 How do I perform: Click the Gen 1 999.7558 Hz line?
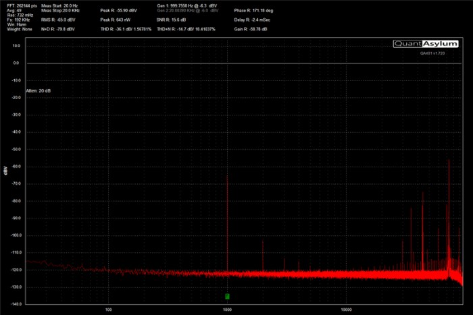pyautogui.click(x=187, y=5)
